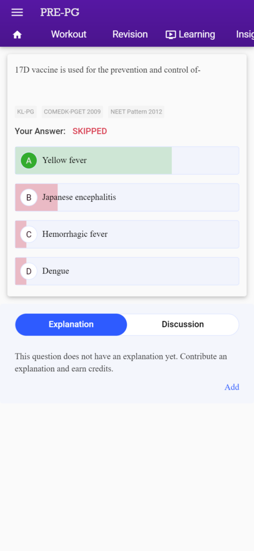Switch to the Discussion tab
254x551 pixels.
pyautogui.click(x=183, y=324)
